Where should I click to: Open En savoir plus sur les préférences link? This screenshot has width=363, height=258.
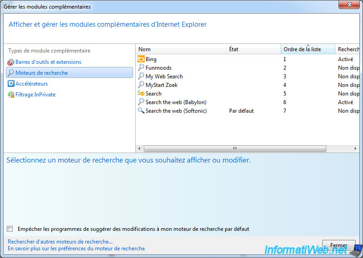click(76, 248)
